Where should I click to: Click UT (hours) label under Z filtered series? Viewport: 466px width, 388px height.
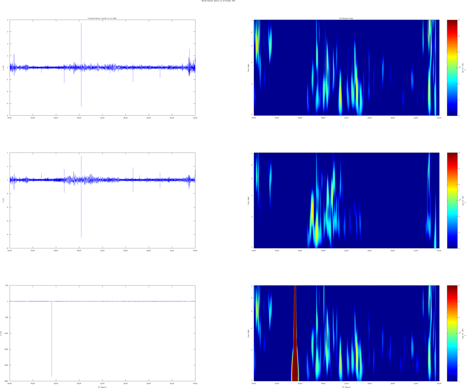102,387
